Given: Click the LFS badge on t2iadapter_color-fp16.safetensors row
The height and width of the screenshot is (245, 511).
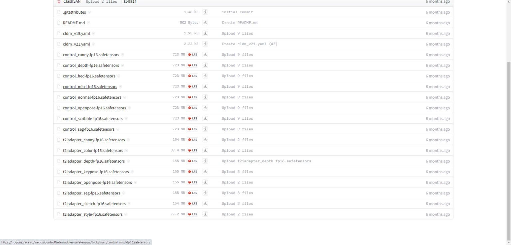Looking at the screenshot, I should click(x=193, y=150).
